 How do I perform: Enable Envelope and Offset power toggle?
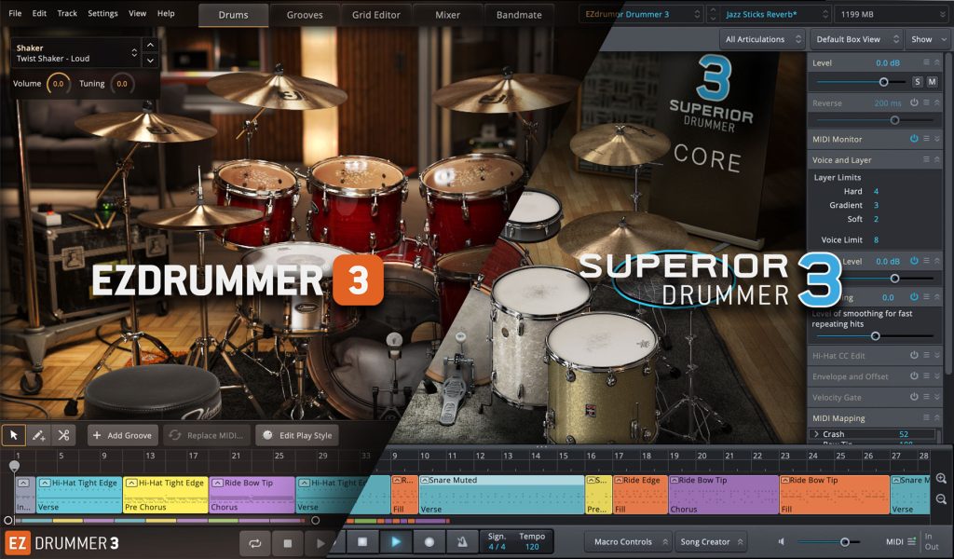914,375
